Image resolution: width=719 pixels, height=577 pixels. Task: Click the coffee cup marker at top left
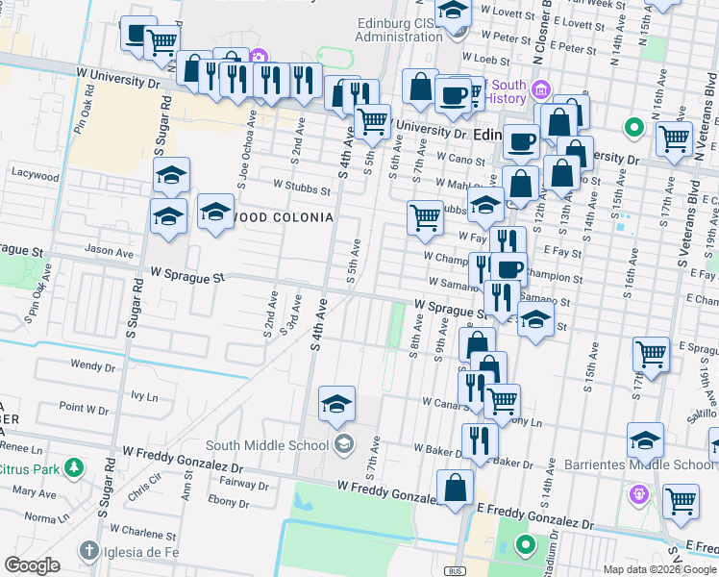pos(136,35)
